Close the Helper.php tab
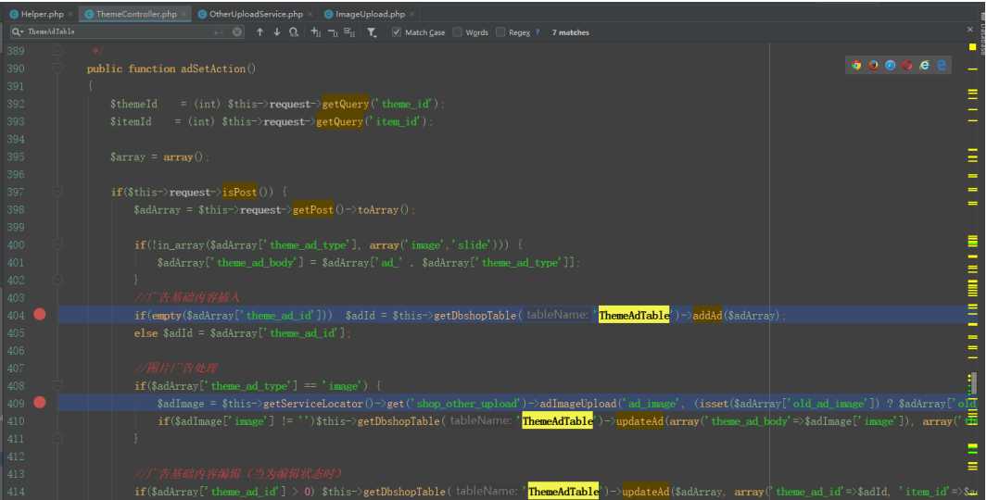 (70, 14)
